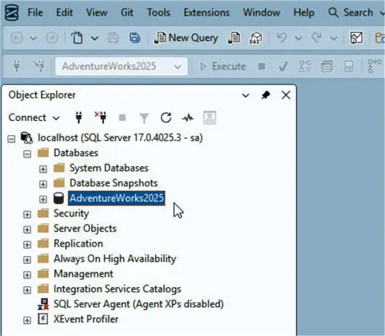Screen dimensions: 385x336
Task: Open the Git menu
Action: [127, 12]
